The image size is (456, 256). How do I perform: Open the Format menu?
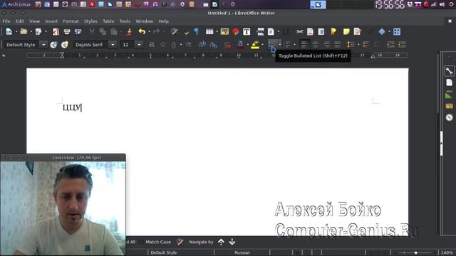[x=71, y=21]
